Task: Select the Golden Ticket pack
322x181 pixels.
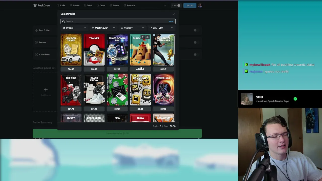Action: (71, 50)
